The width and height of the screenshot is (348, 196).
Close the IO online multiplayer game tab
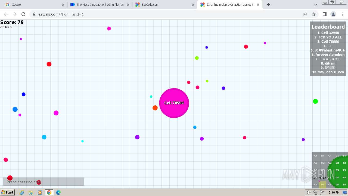point(258,5)
